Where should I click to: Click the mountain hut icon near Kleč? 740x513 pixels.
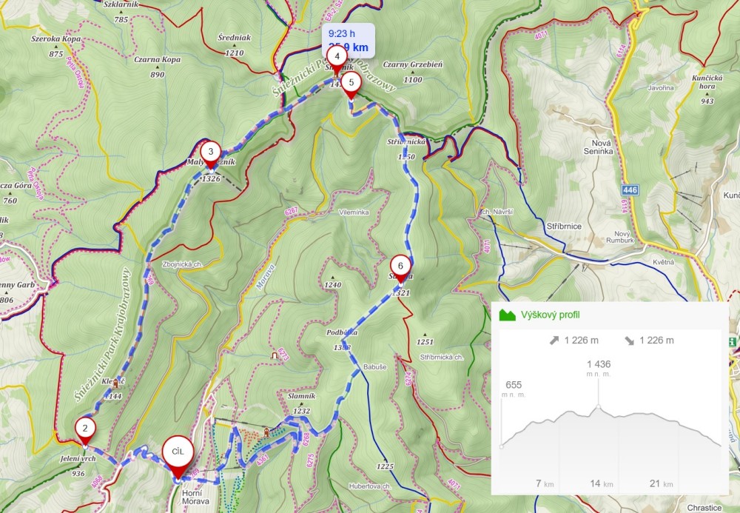(115, 385)
